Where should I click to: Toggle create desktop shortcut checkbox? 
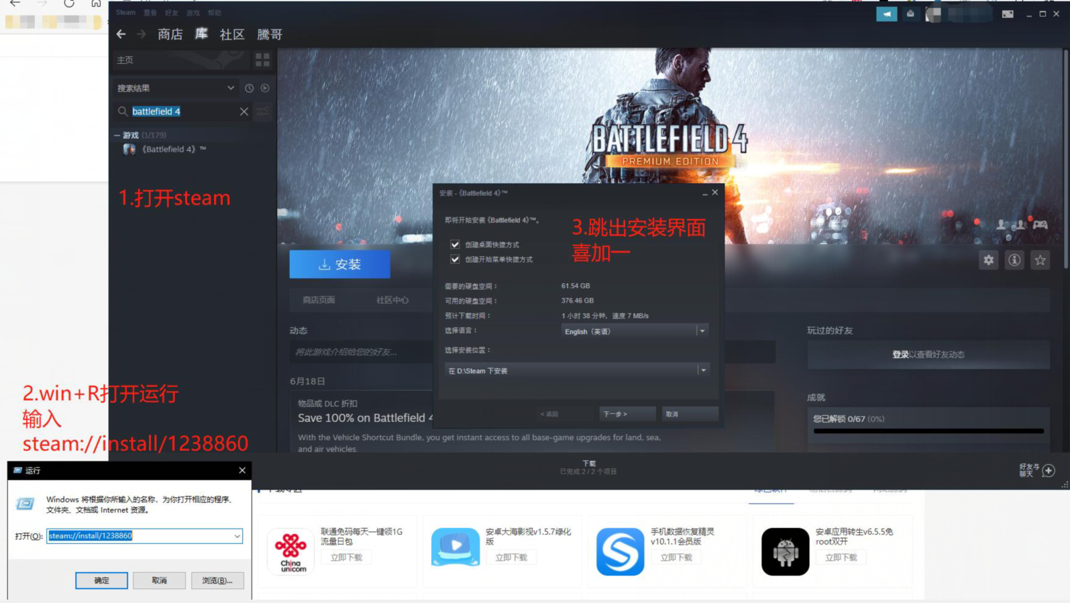click(455, 244)
